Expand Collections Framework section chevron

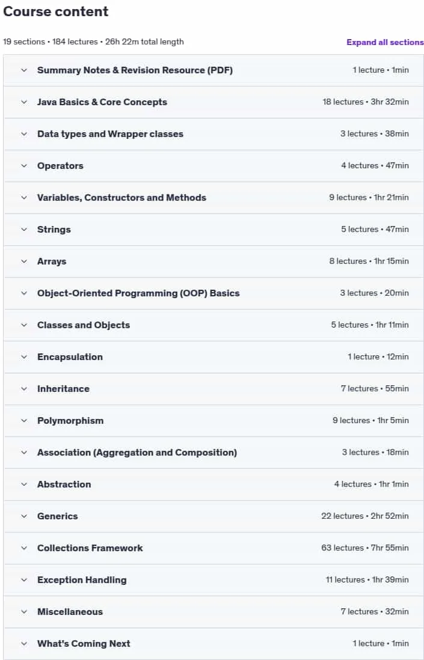point(24,548)
